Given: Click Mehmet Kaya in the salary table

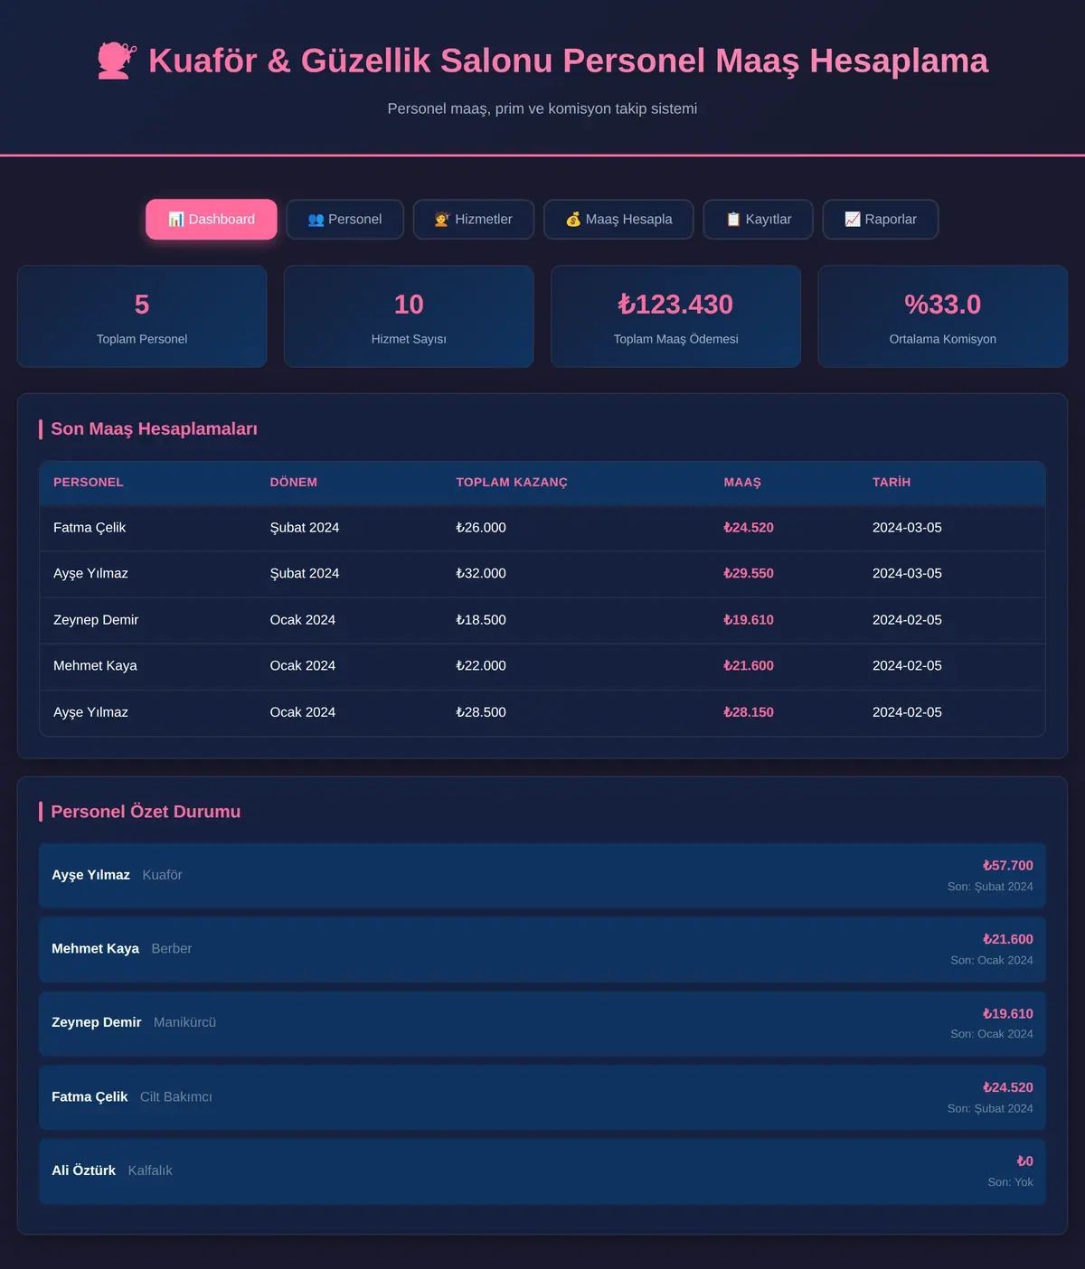Looking at the screenshot, I should pos(95,666).
